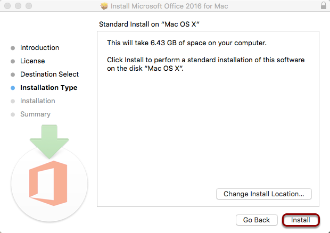330x233 pixels.
Task: Click the lock icon in title bar
Action: pos(324,5)
